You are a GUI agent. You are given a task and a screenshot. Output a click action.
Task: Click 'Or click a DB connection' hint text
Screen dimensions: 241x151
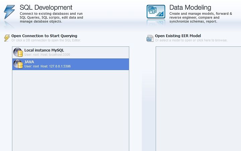[x=46, y=40]
